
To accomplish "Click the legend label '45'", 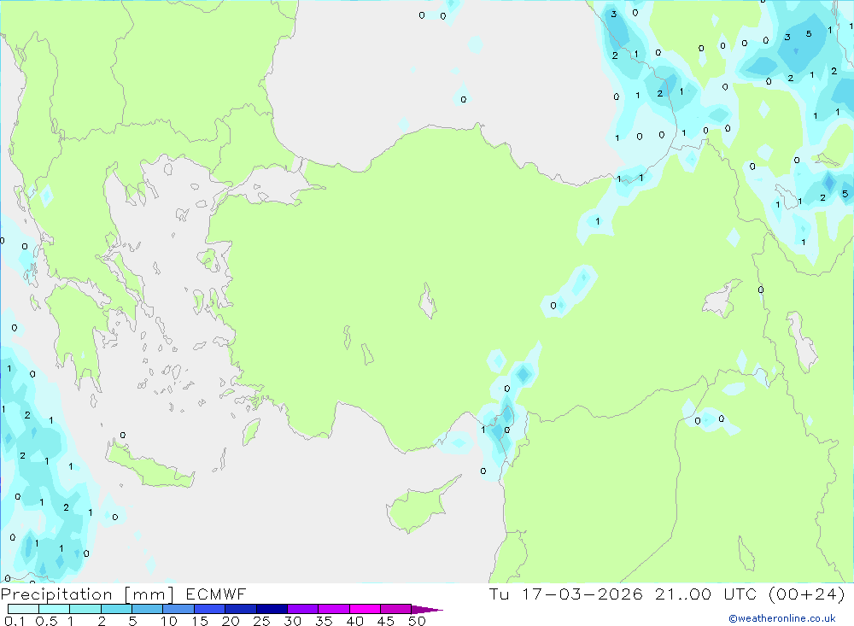I will pyautogui.click(x=386, y=621).
